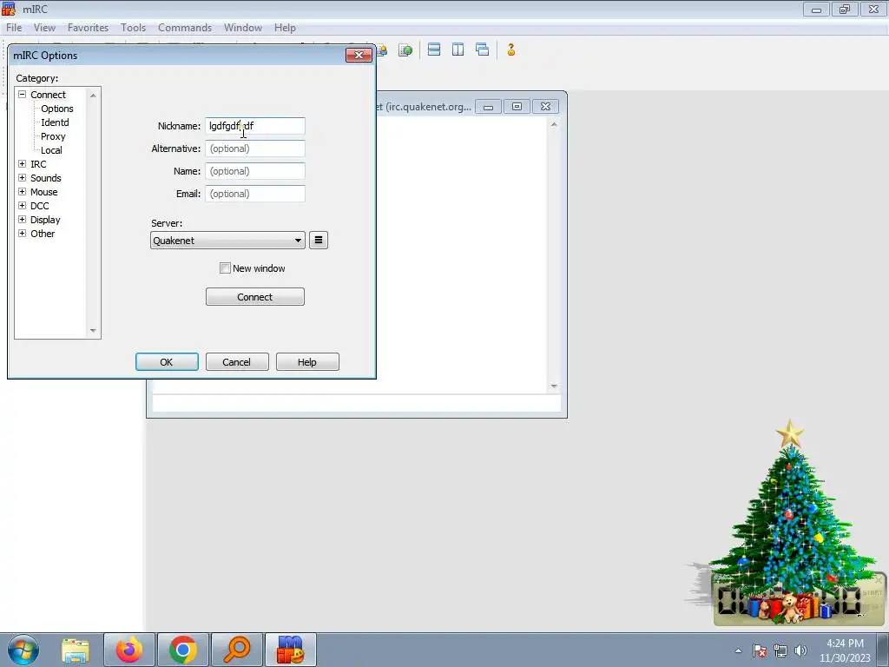This screenshot has height=667, width=889.
Task: Click the dialog Help button
Action: pos(307,362)
